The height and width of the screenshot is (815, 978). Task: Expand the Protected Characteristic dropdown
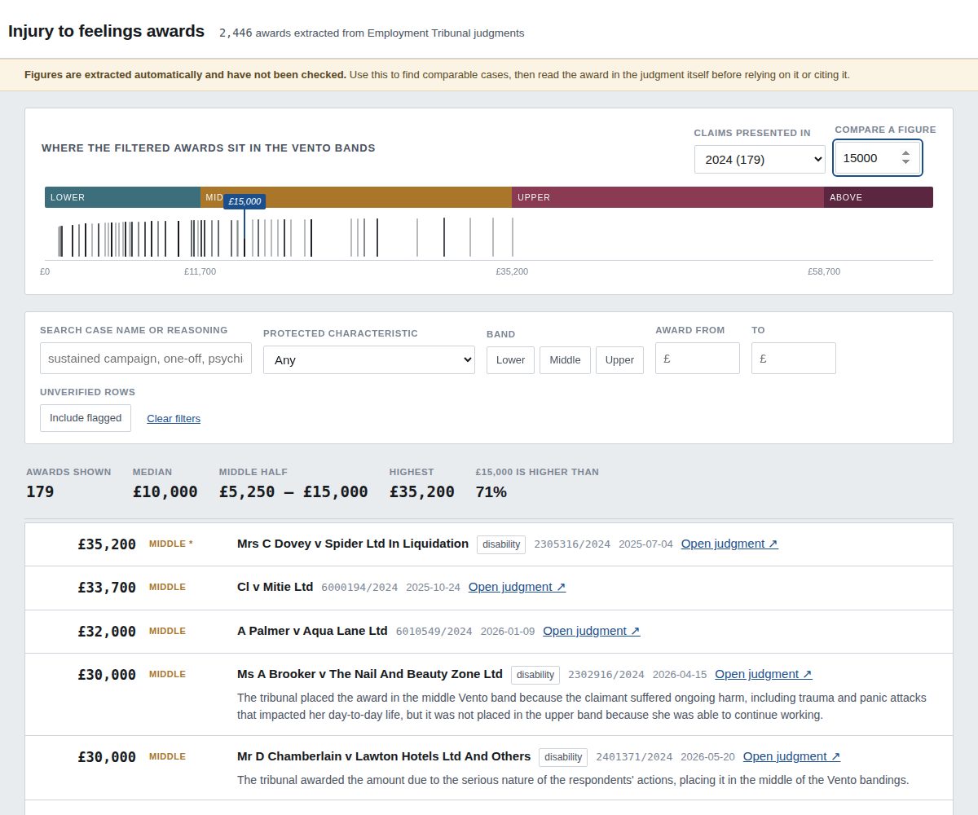(369, 359)
